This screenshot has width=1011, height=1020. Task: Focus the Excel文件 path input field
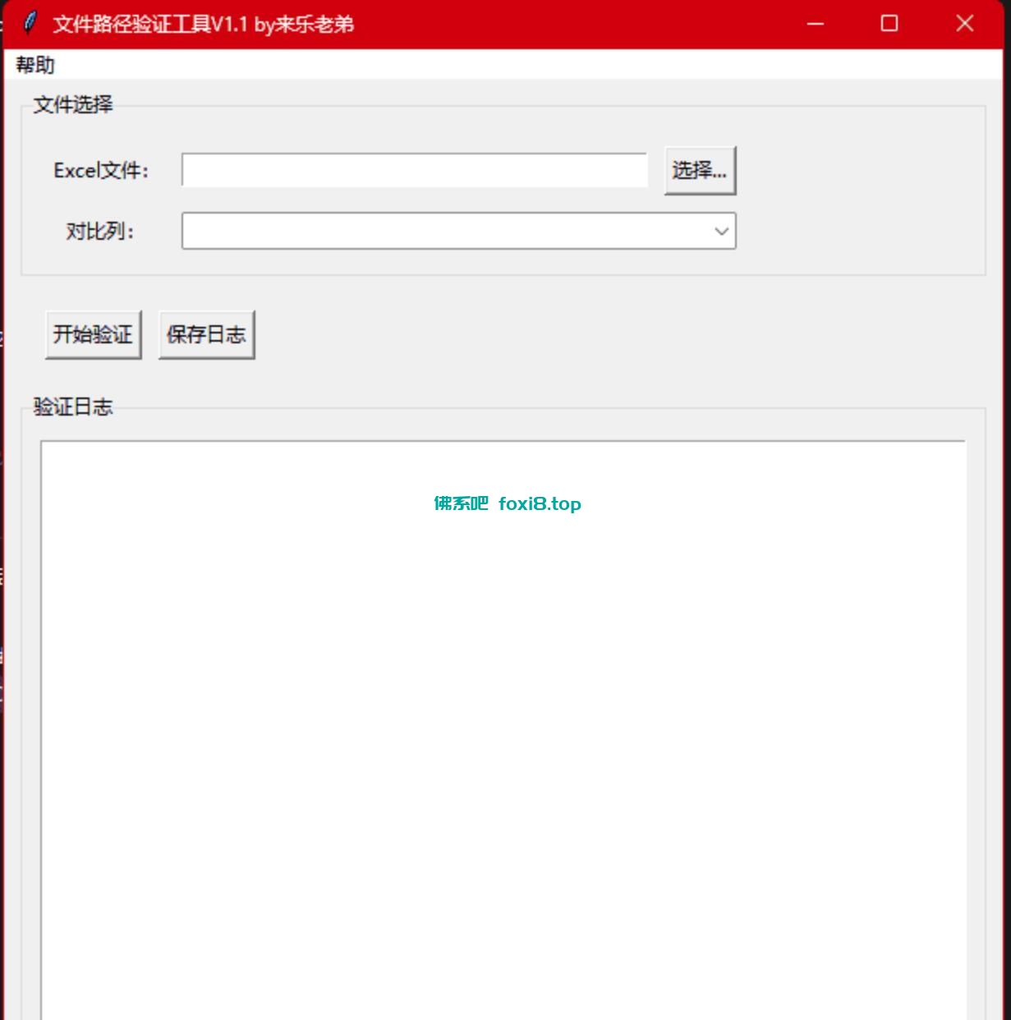(414, 171)
